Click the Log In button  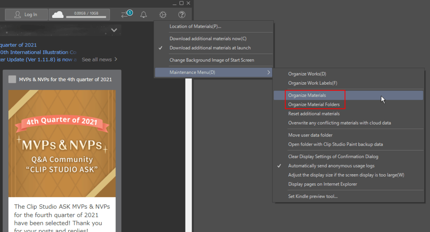pos(26,14)
